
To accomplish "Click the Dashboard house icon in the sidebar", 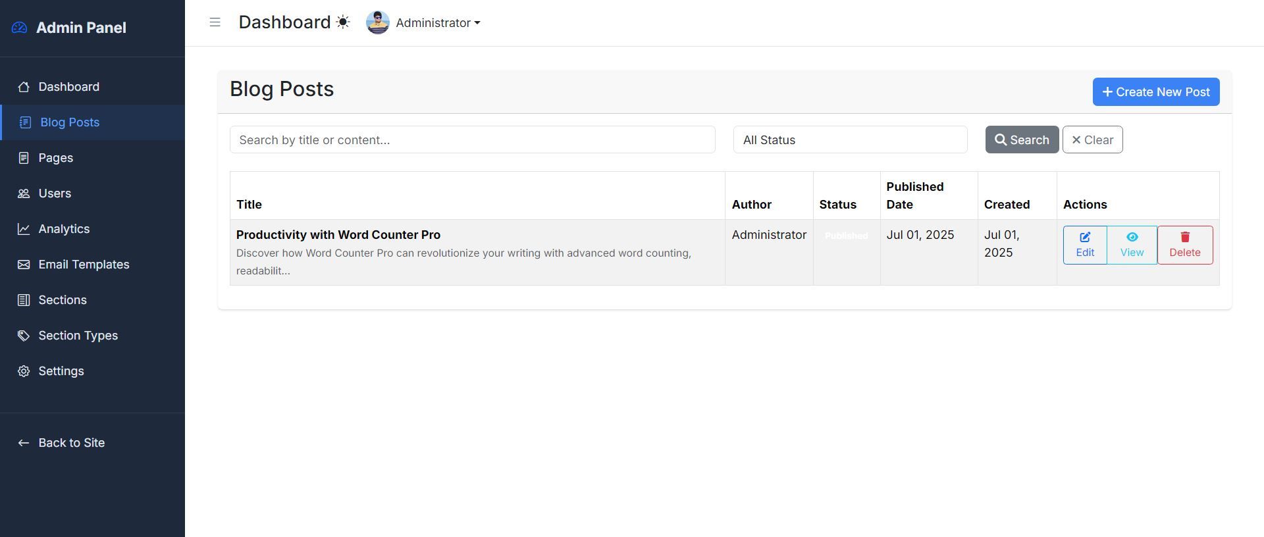I will point(24,87).
